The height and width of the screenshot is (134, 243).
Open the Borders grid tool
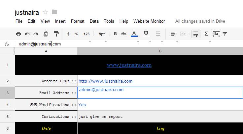(x=158, y=34)
